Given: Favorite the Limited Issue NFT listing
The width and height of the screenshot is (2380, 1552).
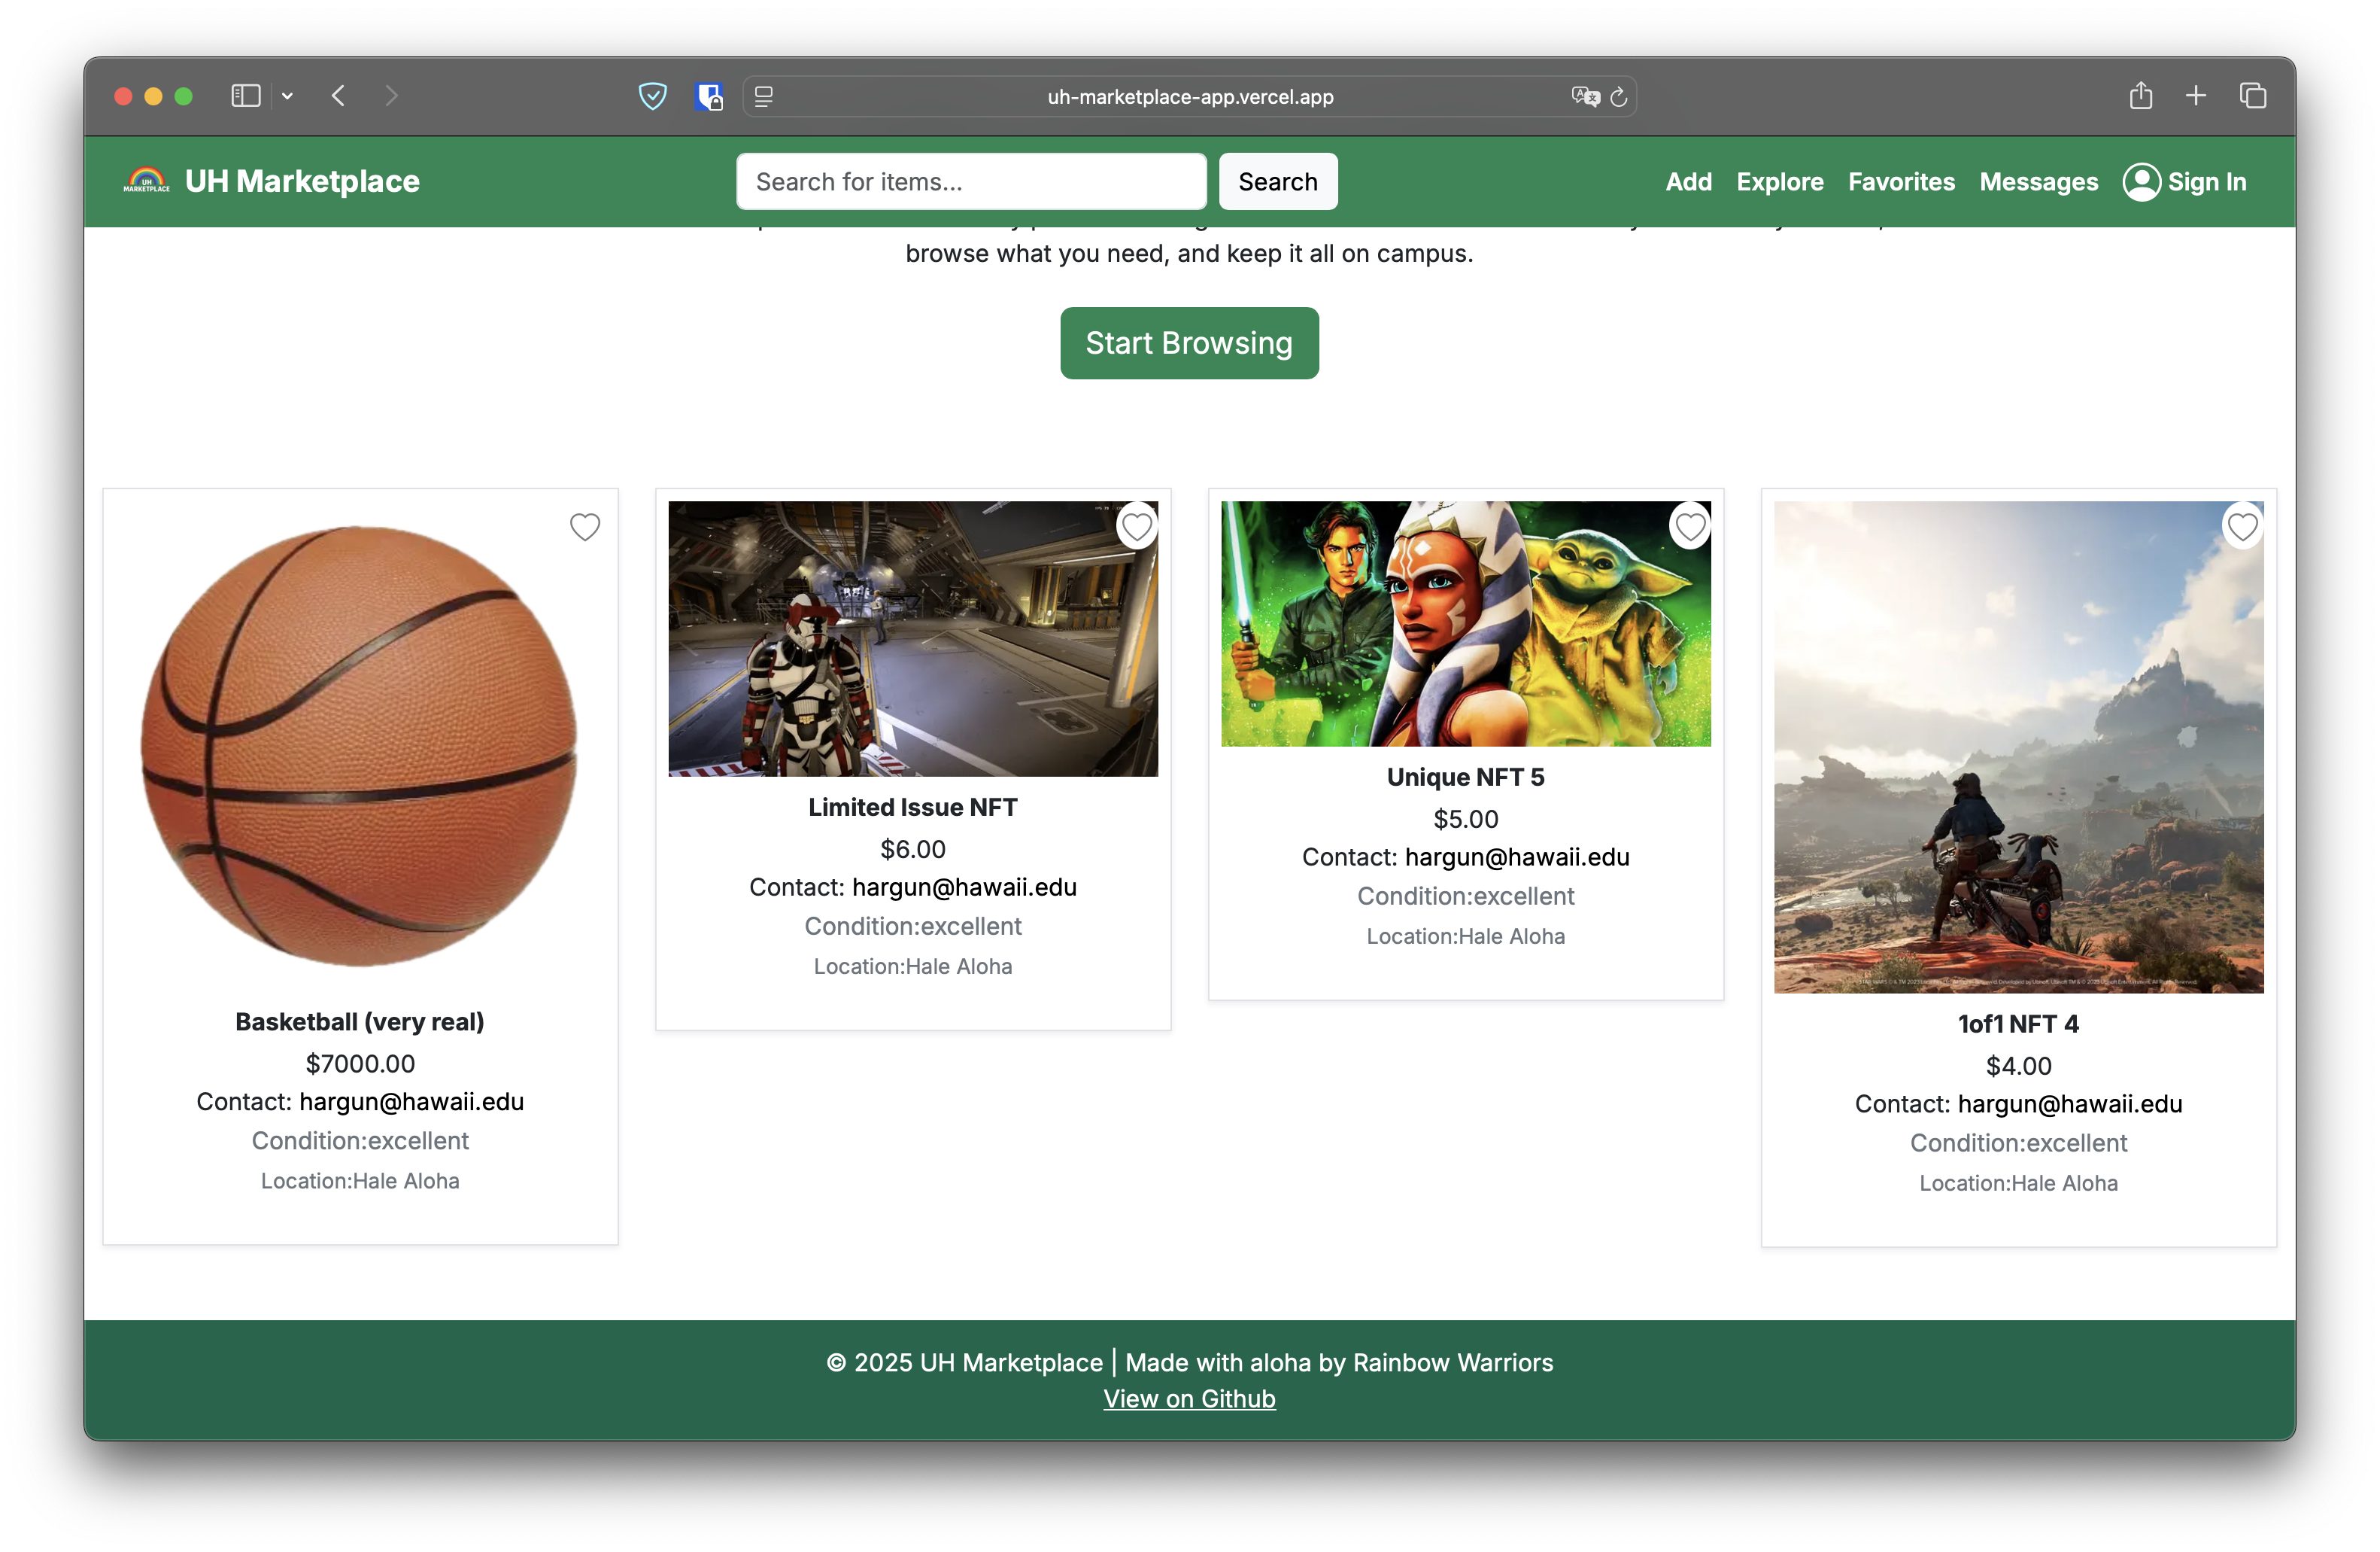Looking at the screenshot, I should click(x=1137, y=526).
